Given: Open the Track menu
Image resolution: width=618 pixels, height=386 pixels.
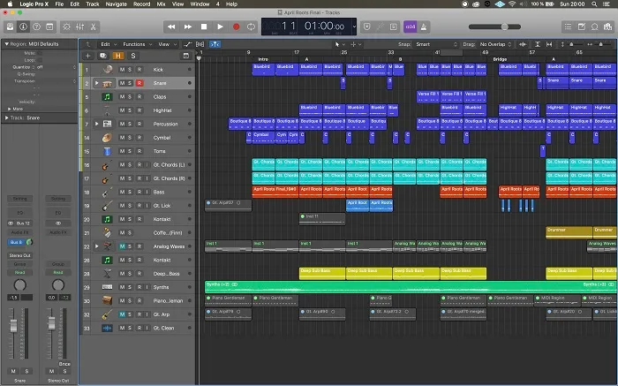Looking at the screenshot, I should tap(93, 4).
